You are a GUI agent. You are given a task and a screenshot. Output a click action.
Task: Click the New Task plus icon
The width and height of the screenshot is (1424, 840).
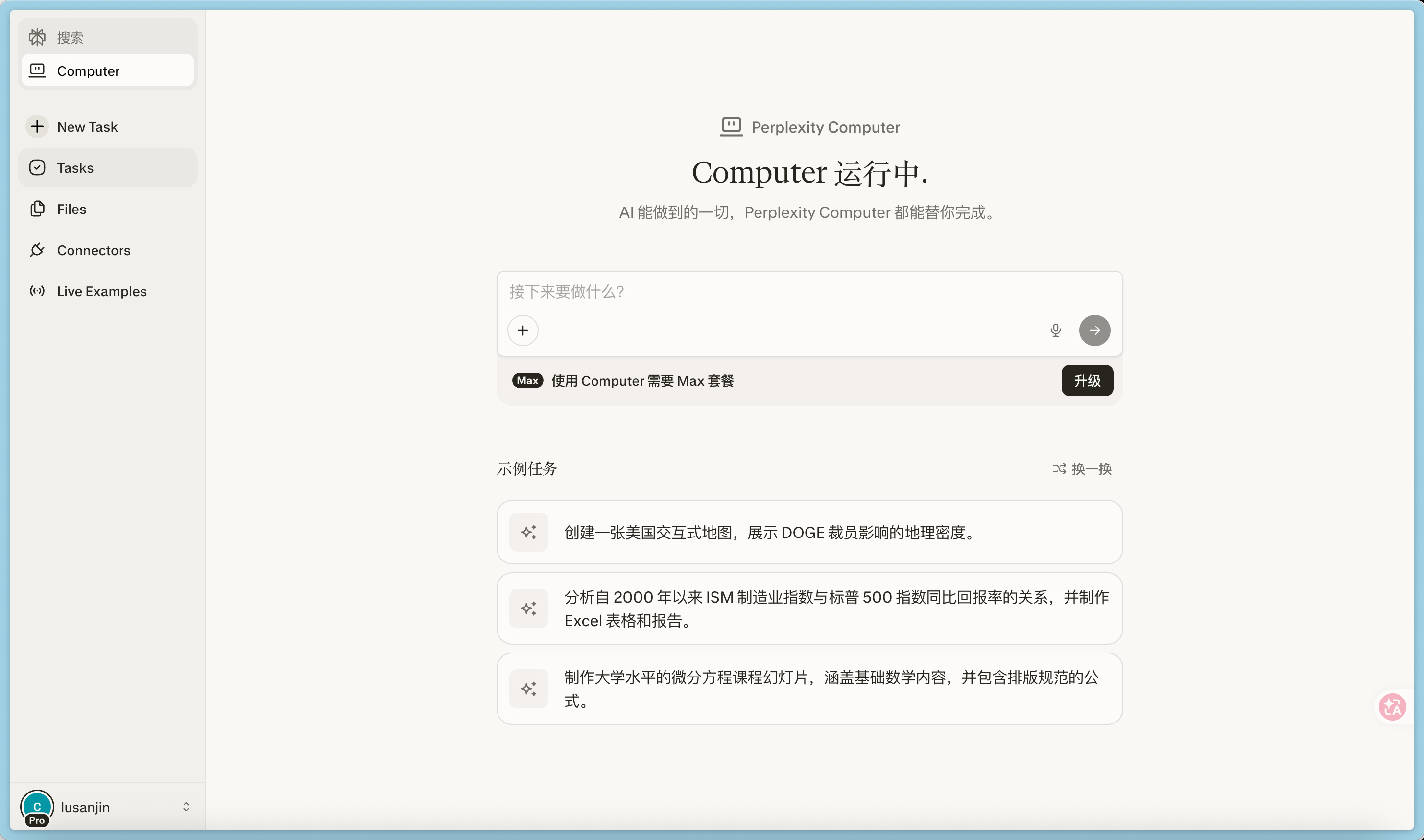pos(37,126)
